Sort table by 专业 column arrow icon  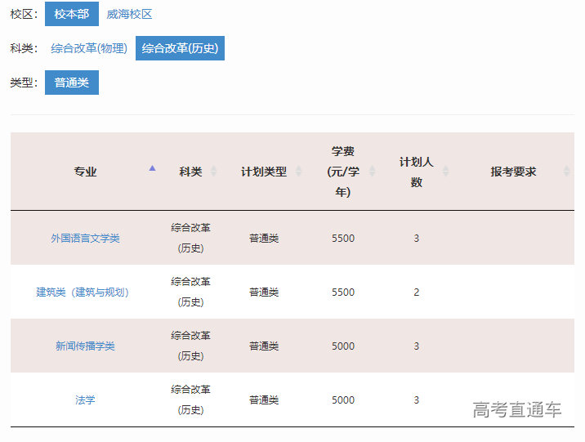(x=152, y=168)
